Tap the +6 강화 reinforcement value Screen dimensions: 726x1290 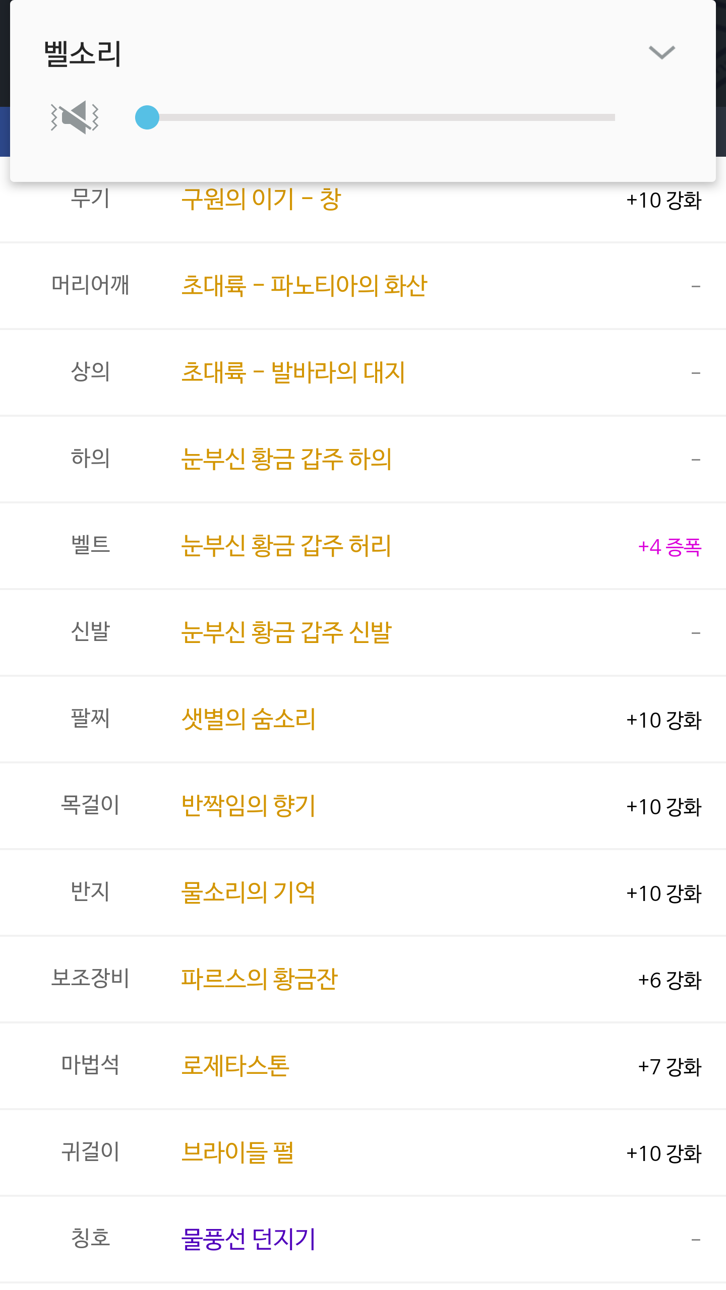(x=669, y=980)
